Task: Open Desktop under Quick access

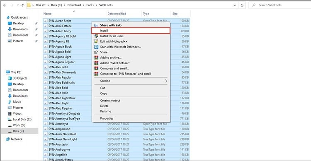Action: click(x=18, y=23)
